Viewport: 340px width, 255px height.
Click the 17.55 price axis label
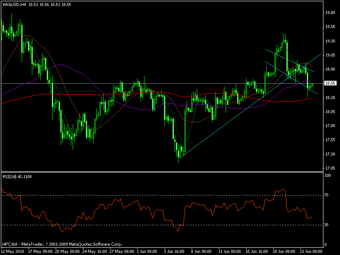[x=330, y=140]
